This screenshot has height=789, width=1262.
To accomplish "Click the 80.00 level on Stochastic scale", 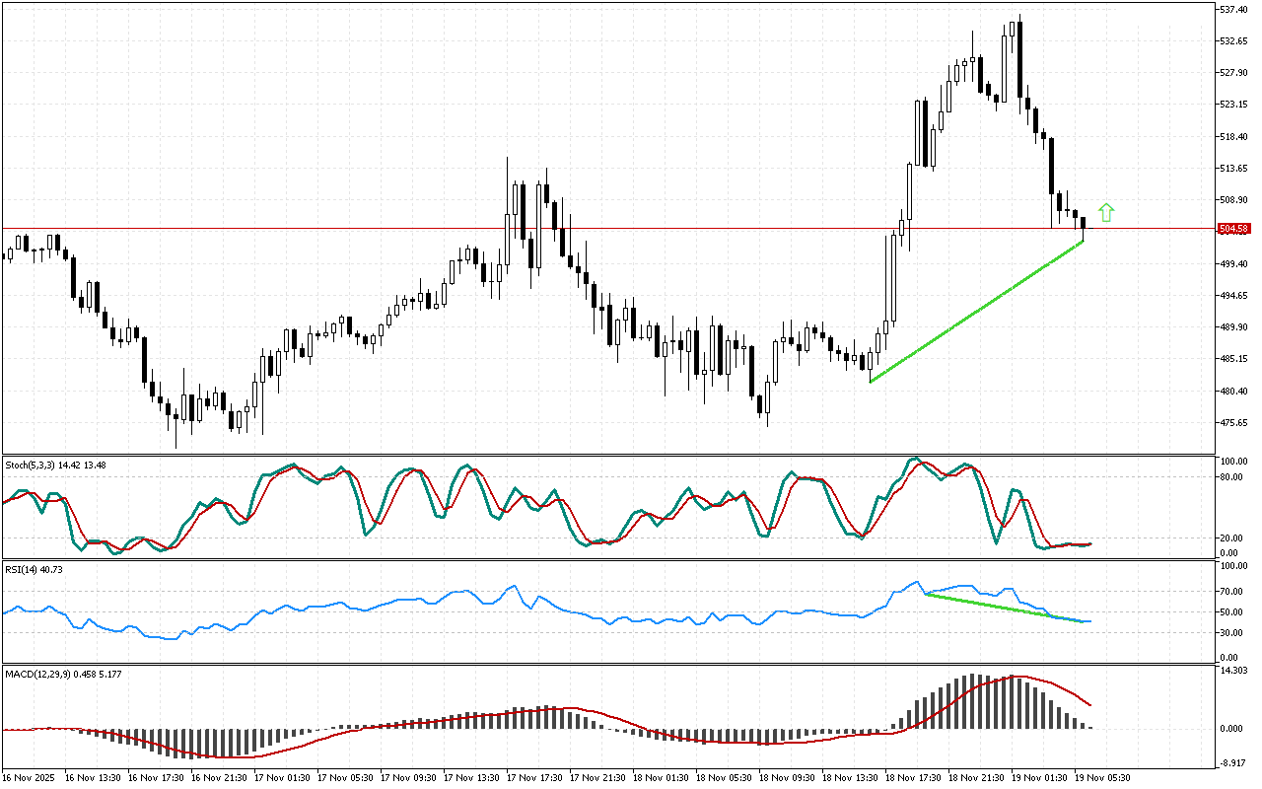I will [1231, 477].
